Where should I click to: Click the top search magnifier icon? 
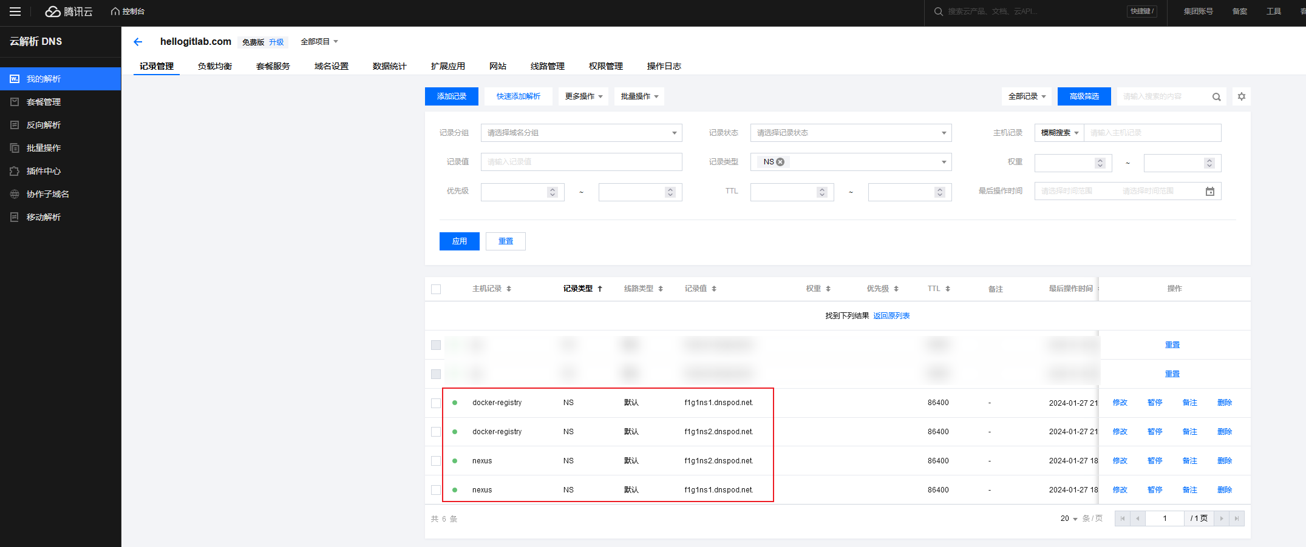point(938,12)
